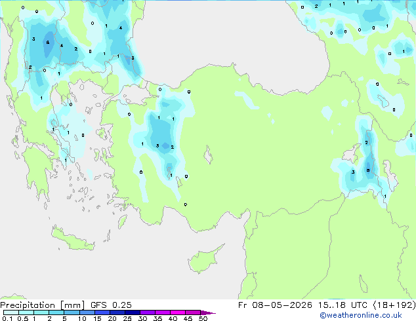The height and width of the screenshot is (321, 416).
Task: Pick the 15–20 mm legend color swatch
Action: (x=102, y=312)
